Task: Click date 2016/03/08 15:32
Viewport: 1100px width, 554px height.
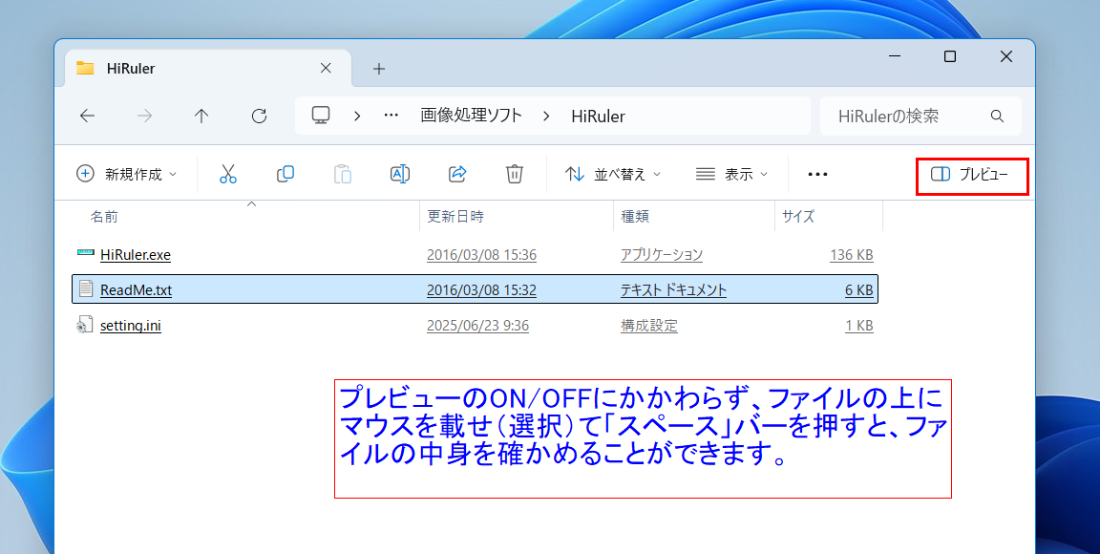Action: 481,290
